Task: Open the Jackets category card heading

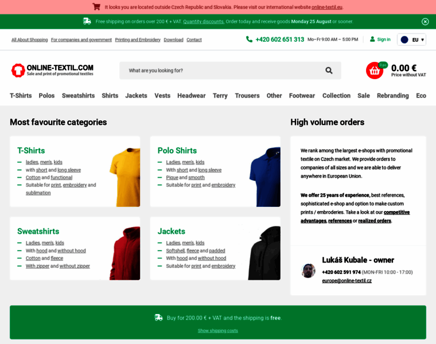Action: click(172, 231)
